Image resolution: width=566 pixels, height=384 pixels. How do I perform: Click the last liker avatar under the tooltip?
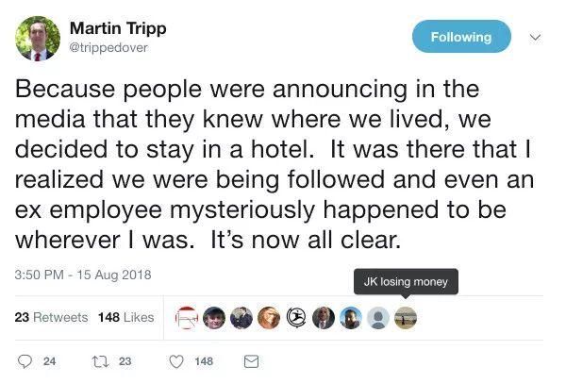click(x=405, y=318)
